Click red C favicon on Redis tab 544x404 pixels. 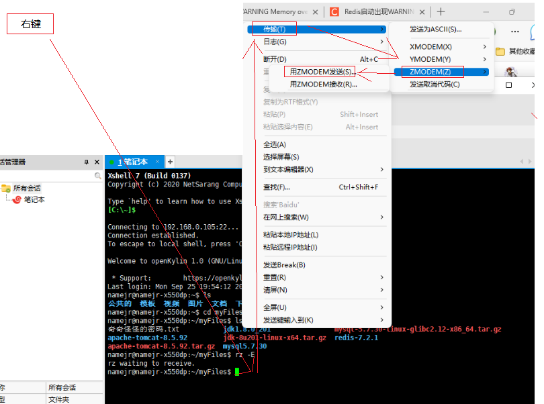click(334, 12)
